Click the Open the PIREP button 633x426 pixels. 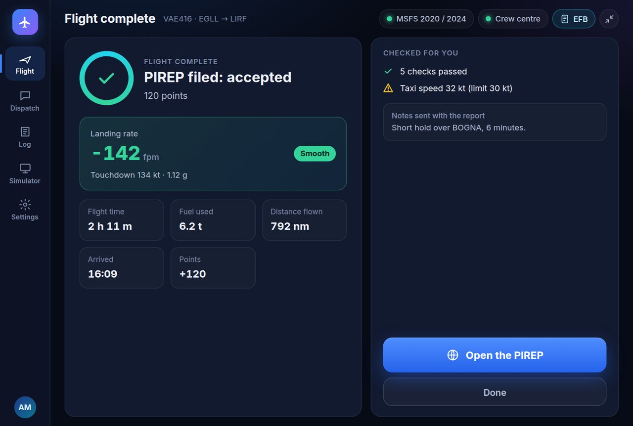tap(495, 355)
